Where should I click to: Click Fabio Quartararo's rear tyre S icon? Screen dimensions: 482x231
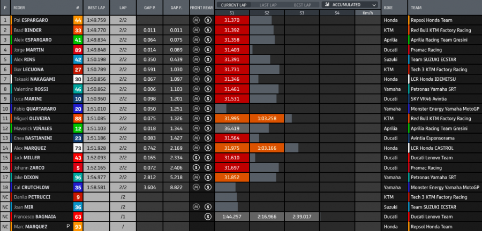tap(208, 109)
